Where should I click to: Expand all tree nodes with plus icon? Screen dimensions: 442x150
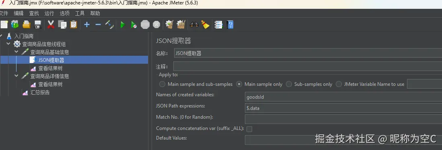(87, 25)
